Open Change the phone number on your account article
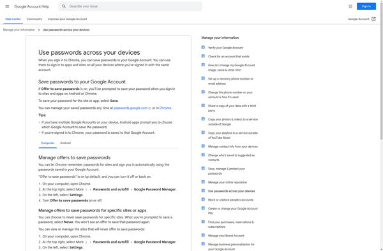This screenshot has height=251, width=383. 230,94
